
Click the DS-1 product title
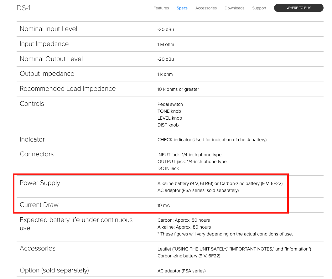pyautogui.click(x=23, y=8)
